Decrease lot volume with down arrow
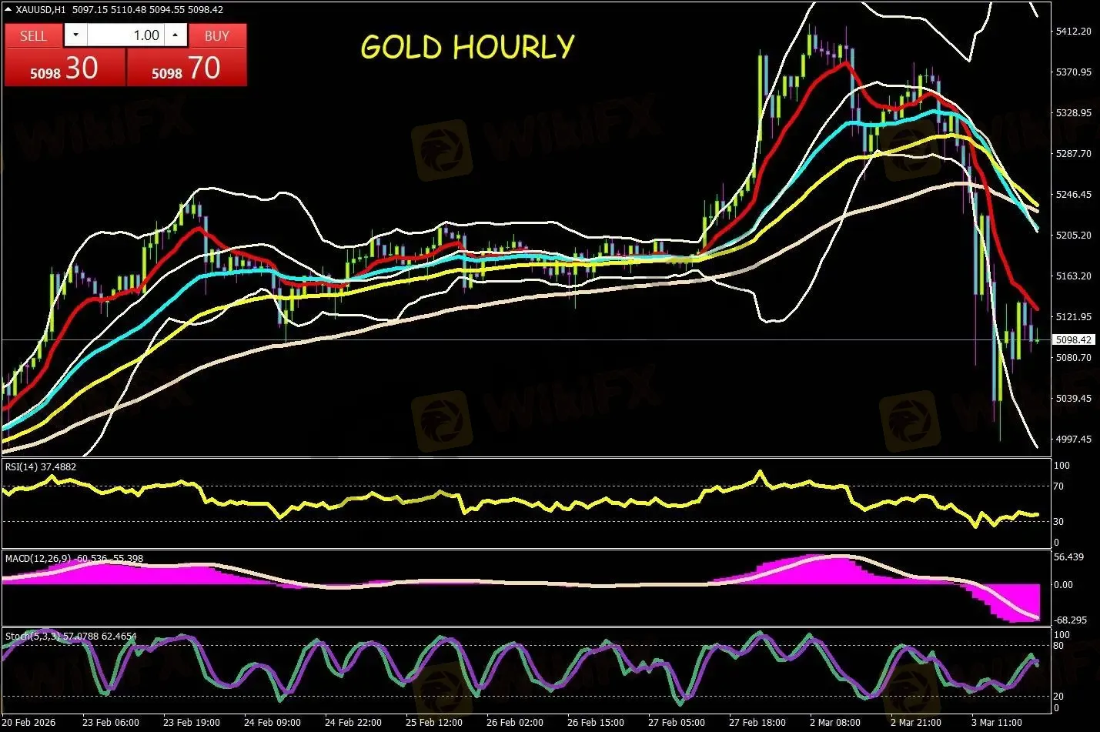The width and height of the screenshot is (1100, 732). coord(75,35)
